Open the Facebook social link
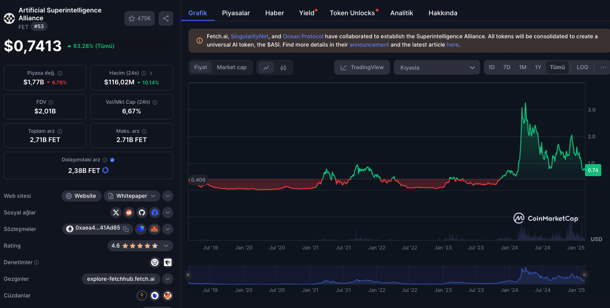Screen dimensions: 610x308 155,213
